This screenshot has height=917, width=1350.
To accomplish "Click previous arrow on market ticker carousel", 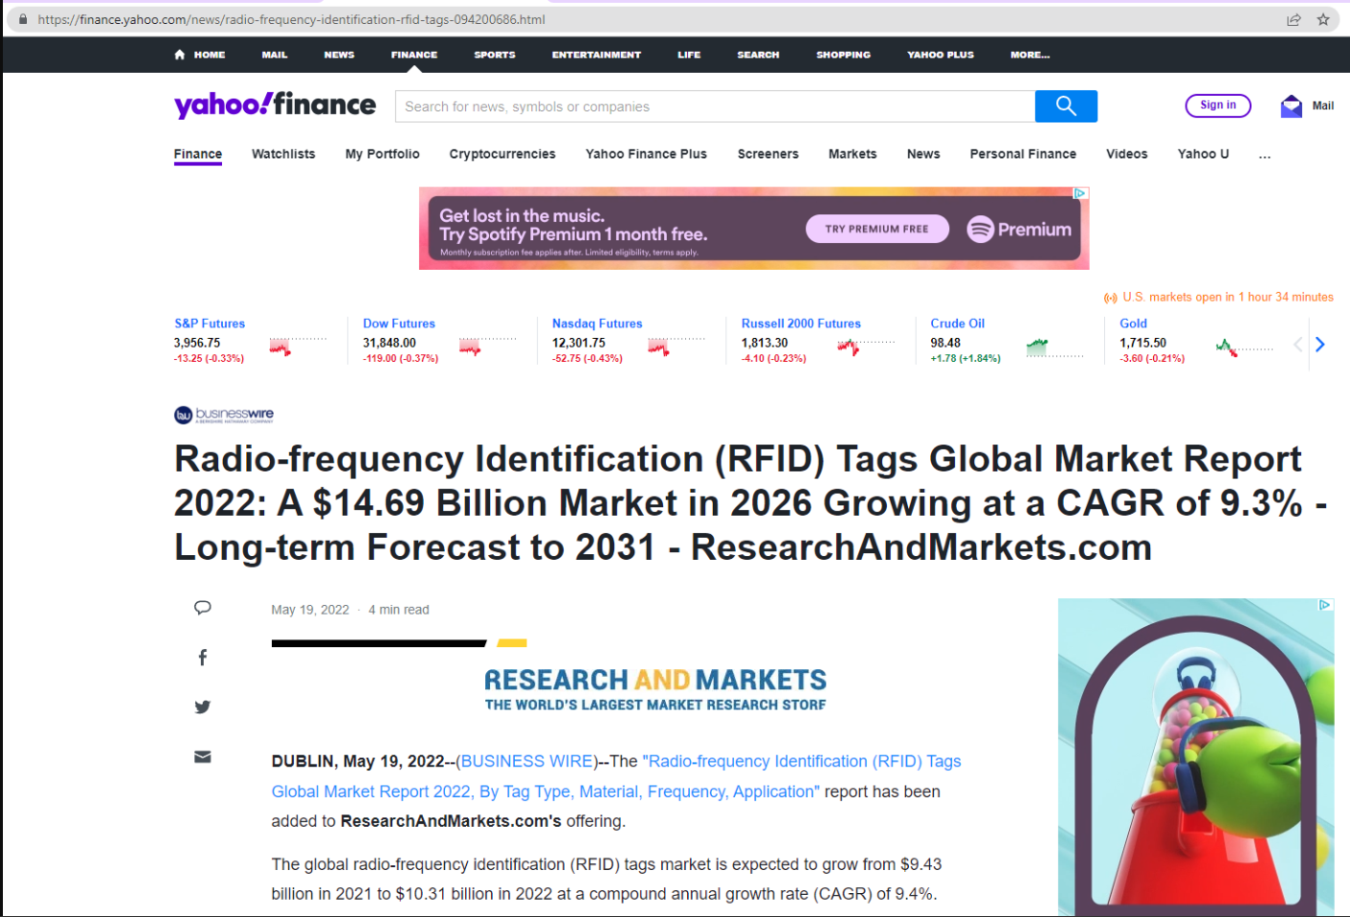I will tap(1298, 344).
